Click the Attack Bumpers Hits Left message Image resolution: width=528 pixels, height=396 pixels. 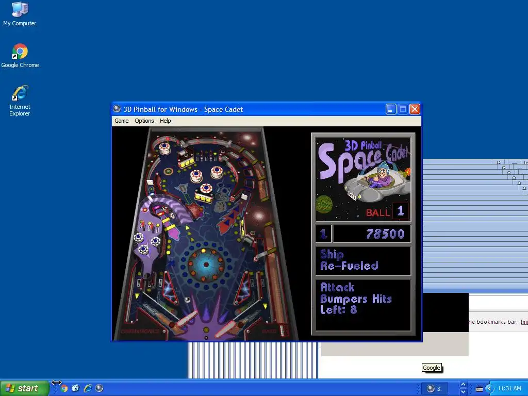click(363, 305)
